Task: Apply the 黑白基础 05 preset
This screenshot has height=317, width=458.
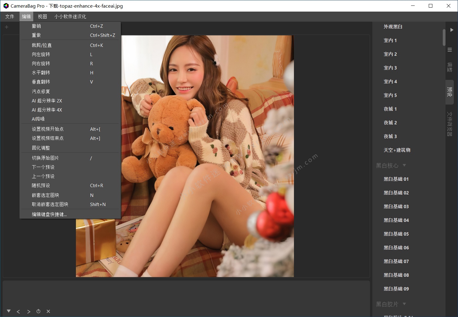Action: click(x=396, y=234)
